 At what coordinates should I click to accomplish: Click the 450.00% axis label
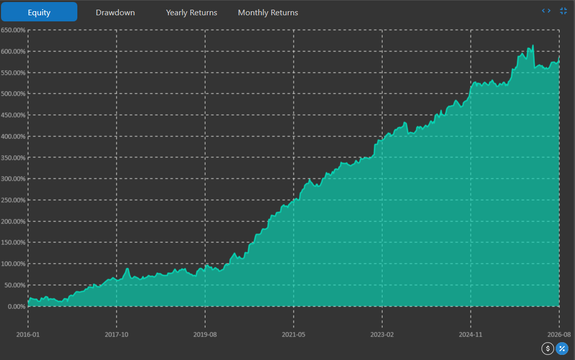(13, 115)
